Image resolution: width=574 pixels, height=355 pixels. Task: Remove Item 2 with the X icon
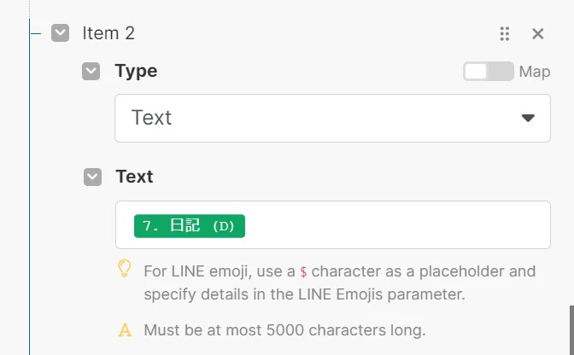pos(537,33)
